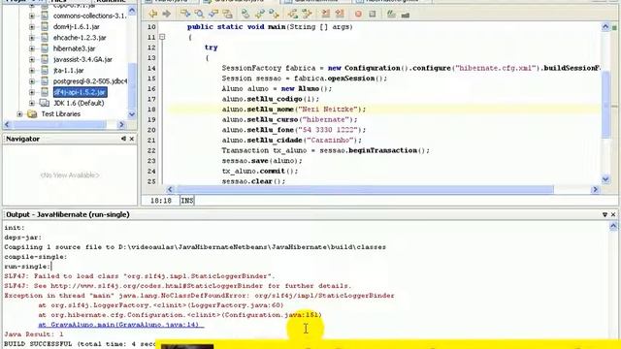Click the scroll-left arrow in Projects panel
Image resolution: width=621 pixels, height=349 pixels.
7,124
